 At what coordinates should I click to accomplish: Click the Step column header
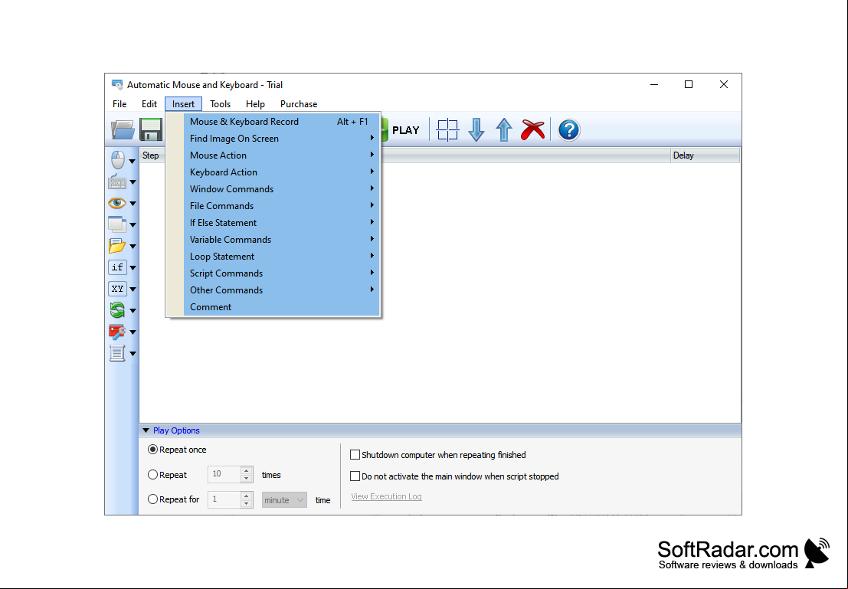tap(151, 155)
